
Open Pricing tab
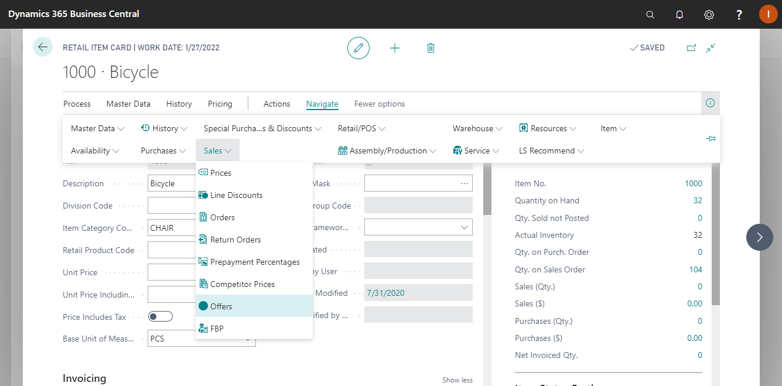[220, 104]
